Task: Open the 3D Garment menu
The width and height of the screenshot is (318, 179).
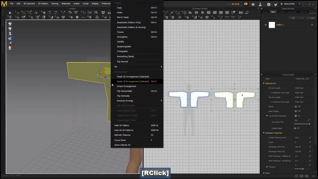Action: point(29,3)
